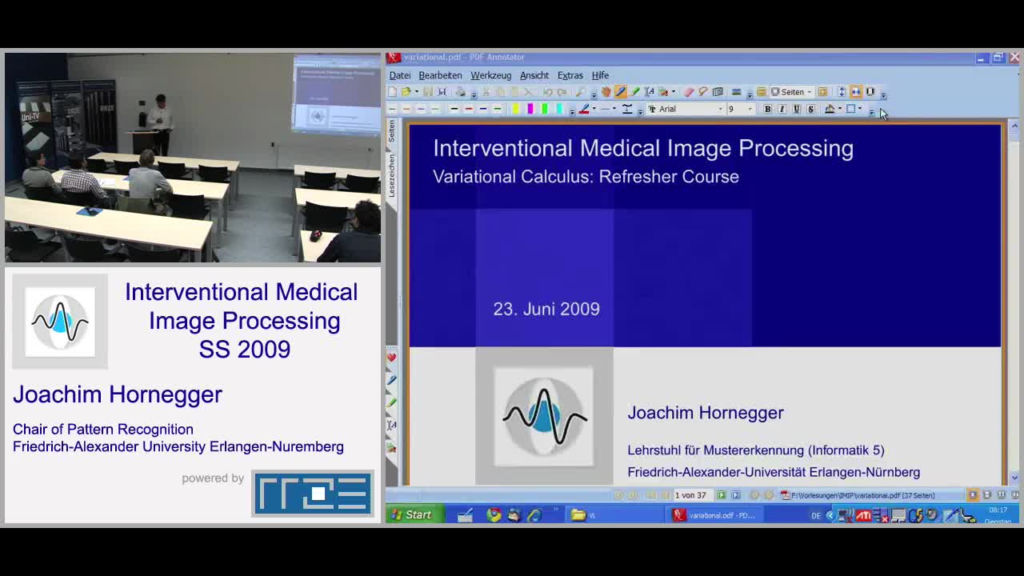Open the snapshot capture tool

[x=716, y=90]
